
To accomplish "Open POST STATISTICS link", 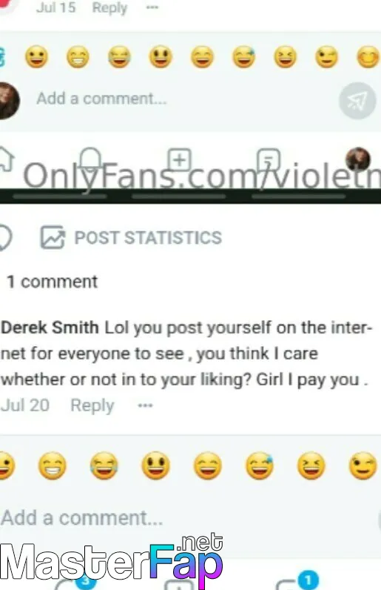I will click(x=148, y=237).
